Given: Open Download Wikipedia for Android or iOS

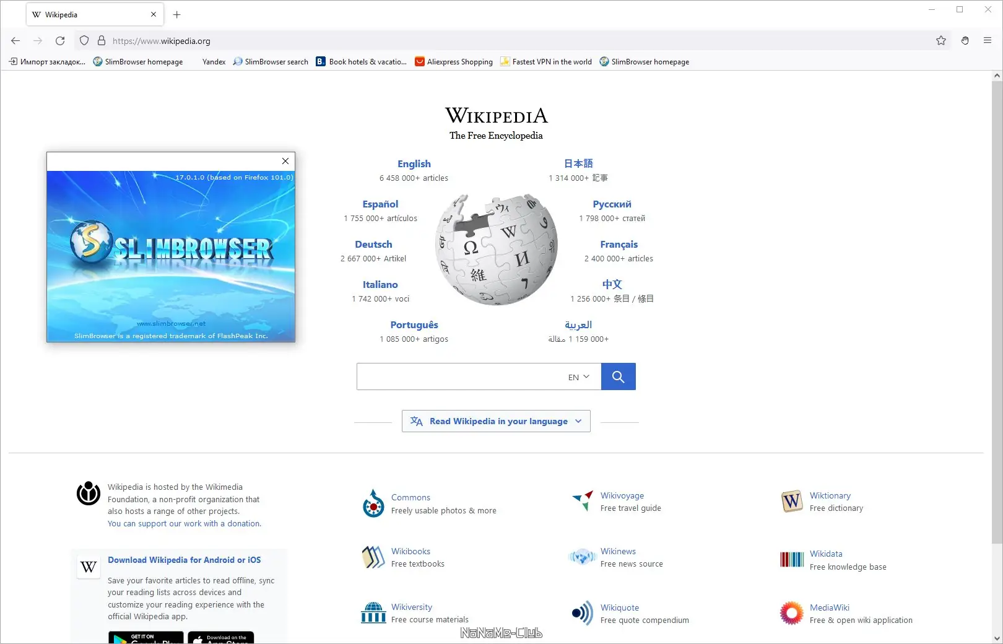Looking at the screenshot, I should coord(185,560).
